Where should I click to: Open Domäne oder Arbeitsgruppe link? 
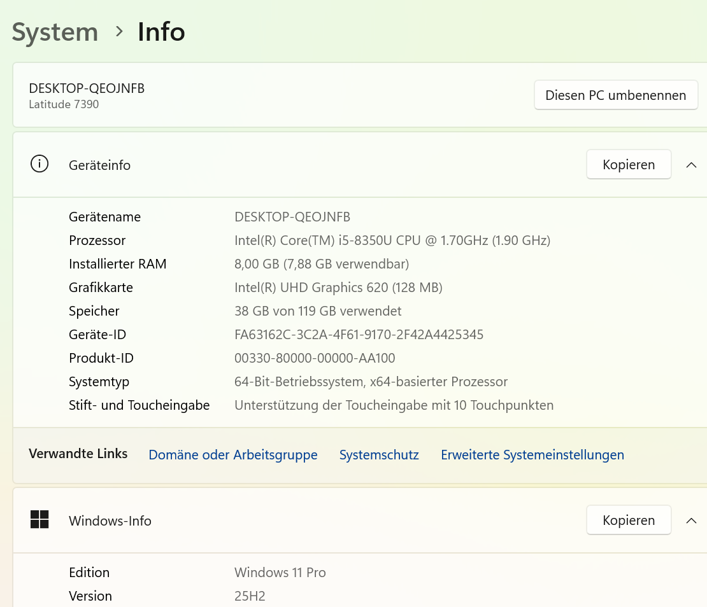[233, 455]
